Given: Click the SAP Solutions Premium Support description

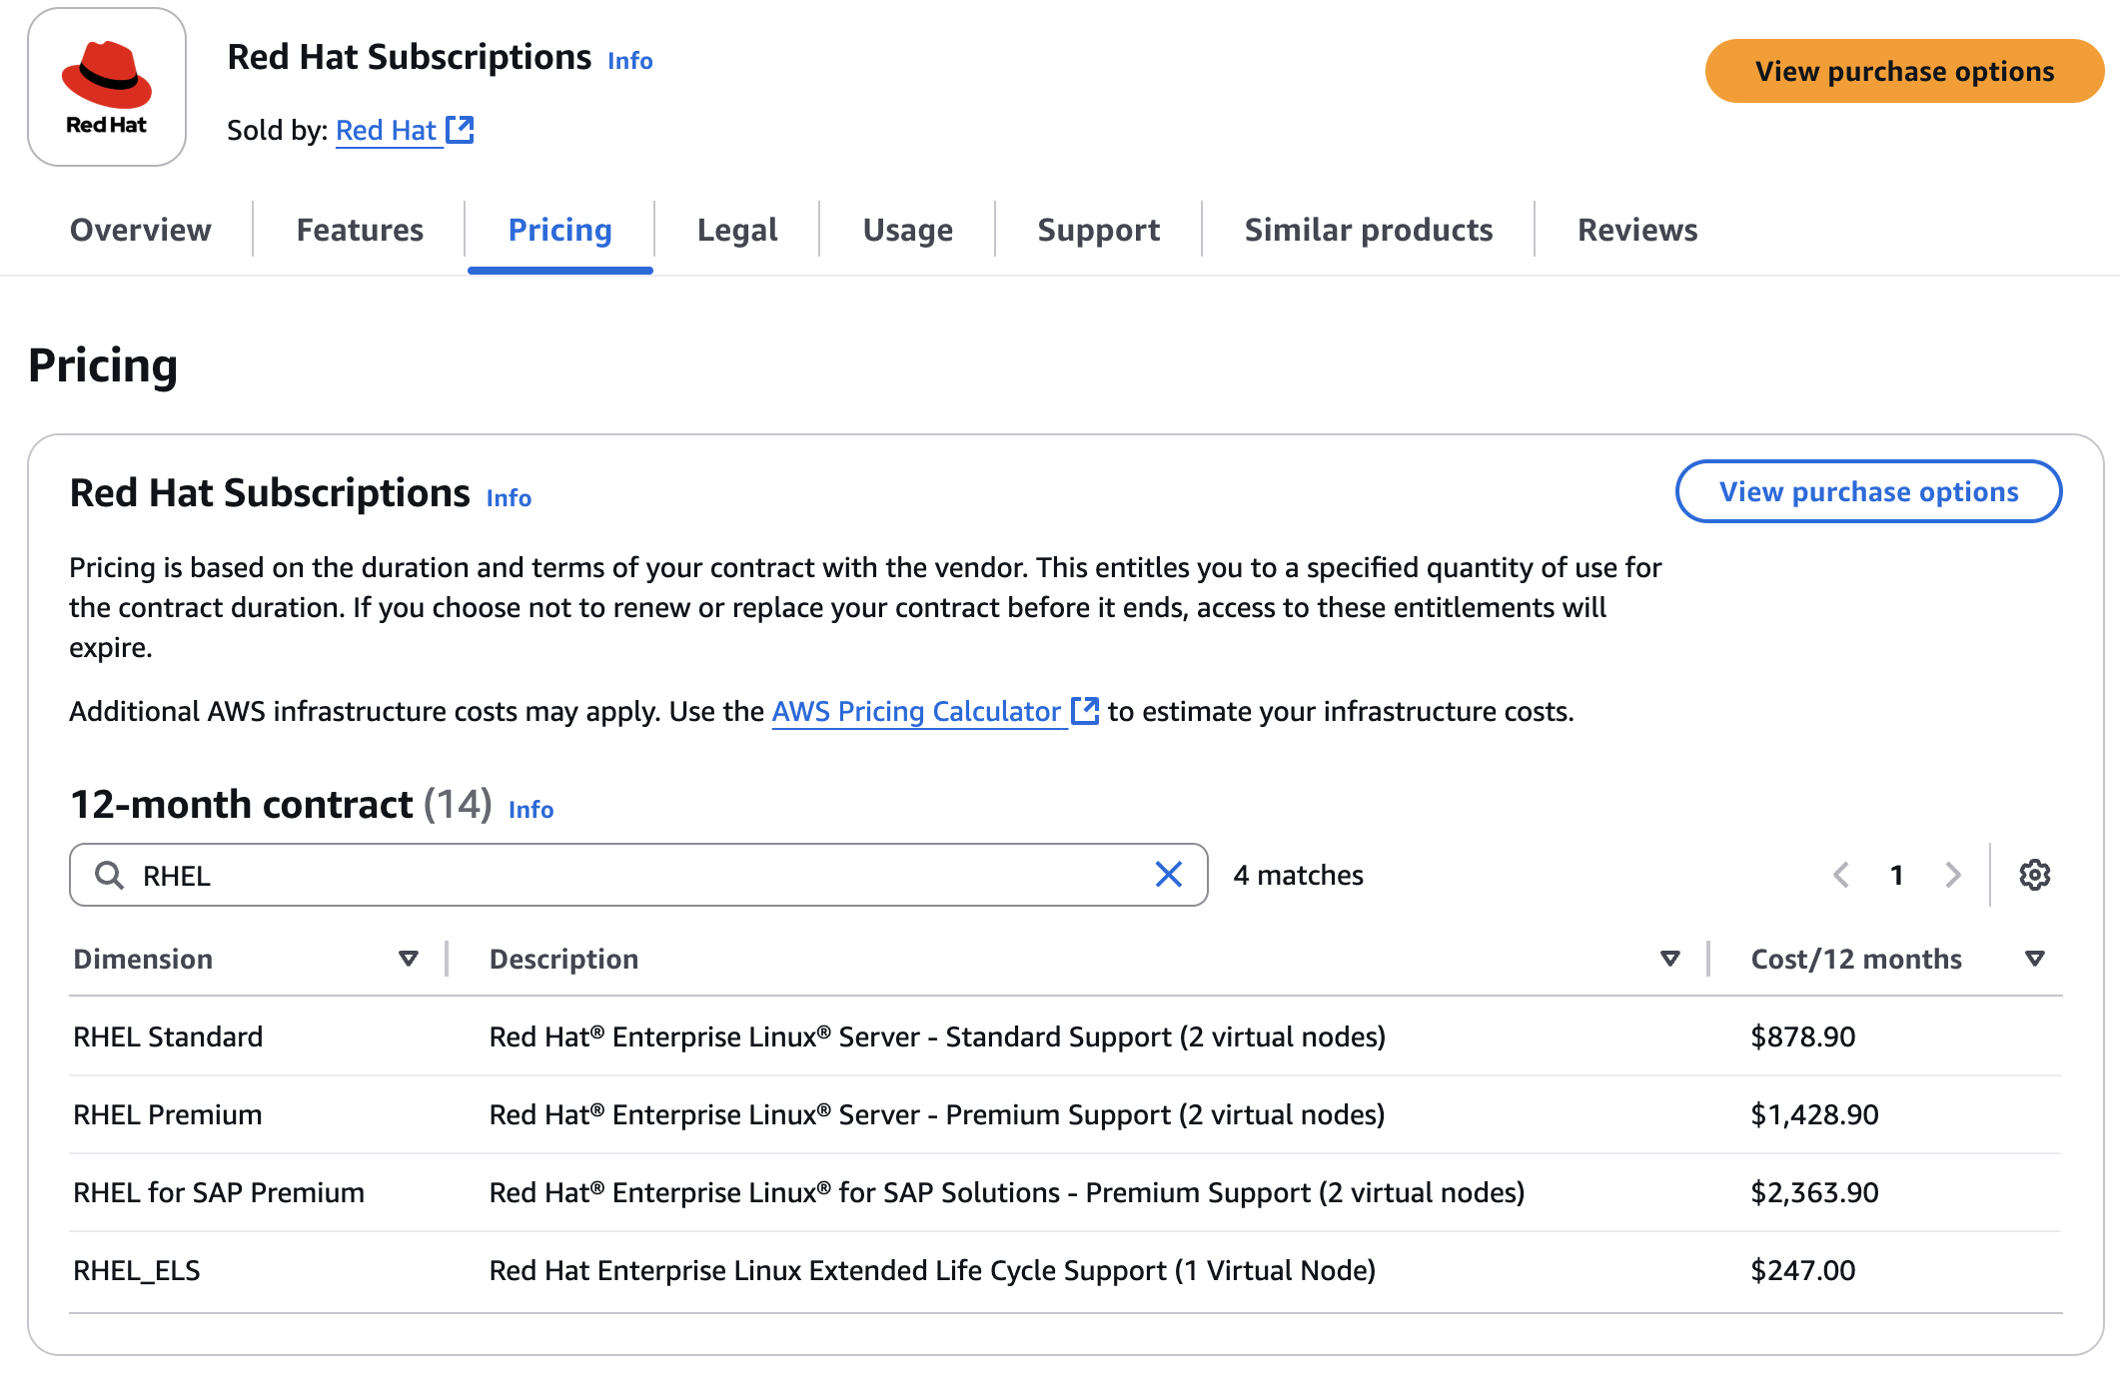Looking at the screenshot, I should [x=1007, y=1192].
